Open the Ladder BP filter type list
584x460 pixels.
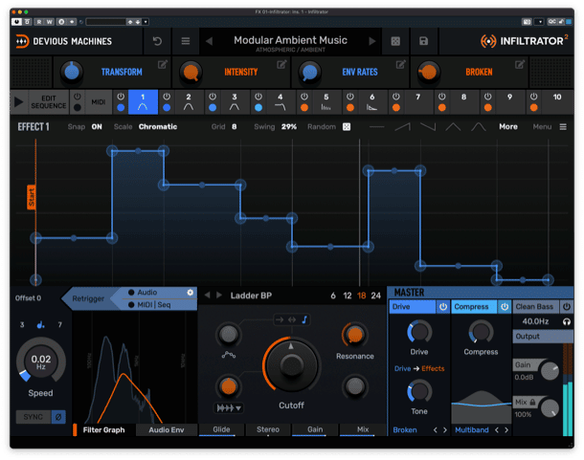[x=251, y=296]
